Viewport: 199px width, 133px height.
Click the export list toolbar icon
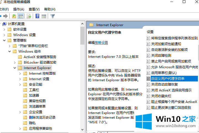tap(29, 16)
